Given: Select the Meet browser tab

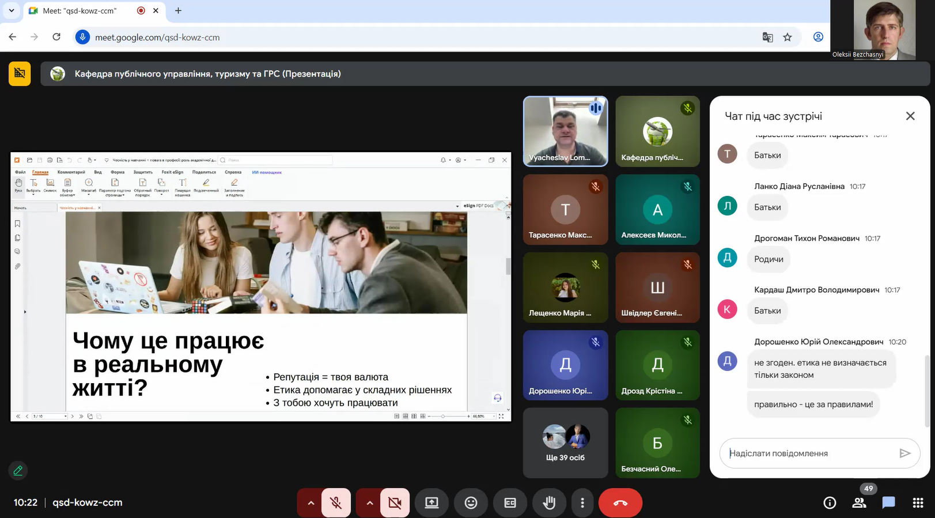Looking at the screenshot, I should point(81,11).
